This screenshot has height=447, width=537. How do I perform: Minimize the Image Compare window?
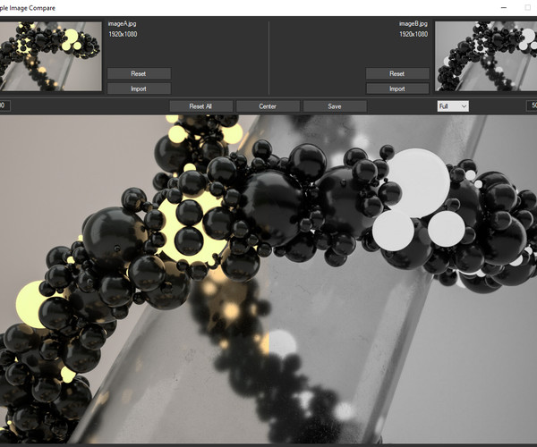tap(503, 7)
